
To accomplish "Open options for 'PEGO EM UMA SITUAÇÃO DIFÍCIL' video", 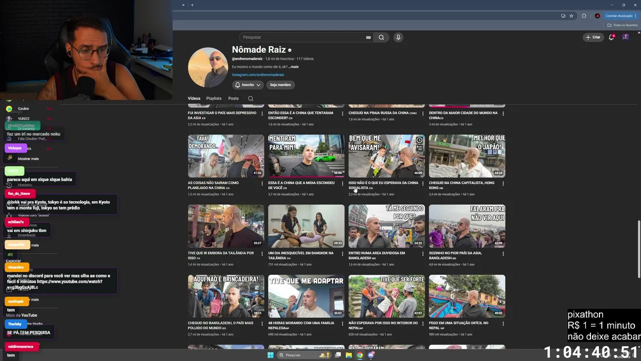I will [x=503, y=324].
